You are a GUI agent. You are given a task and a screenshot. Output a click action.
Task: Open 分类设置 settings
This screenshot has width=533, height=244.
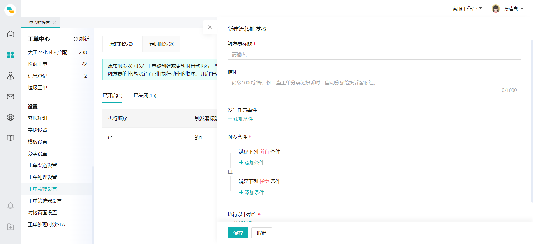click(x=37, y=154)
